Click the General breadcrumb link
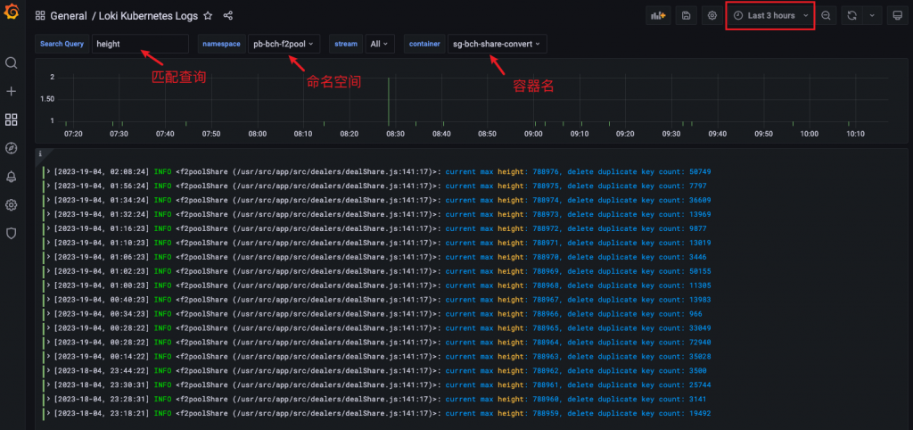Viewport: 913px width, 430px height. coord(69,16)
